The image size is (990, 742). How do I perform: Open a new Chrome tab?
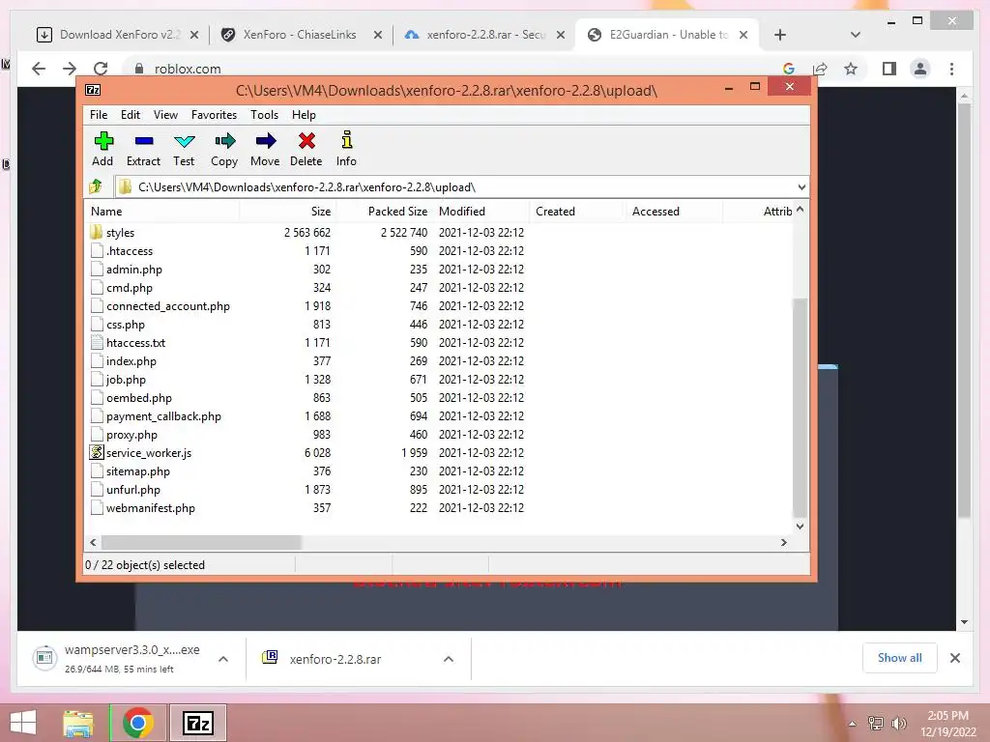pyautogui.click(x=780, y=35)
